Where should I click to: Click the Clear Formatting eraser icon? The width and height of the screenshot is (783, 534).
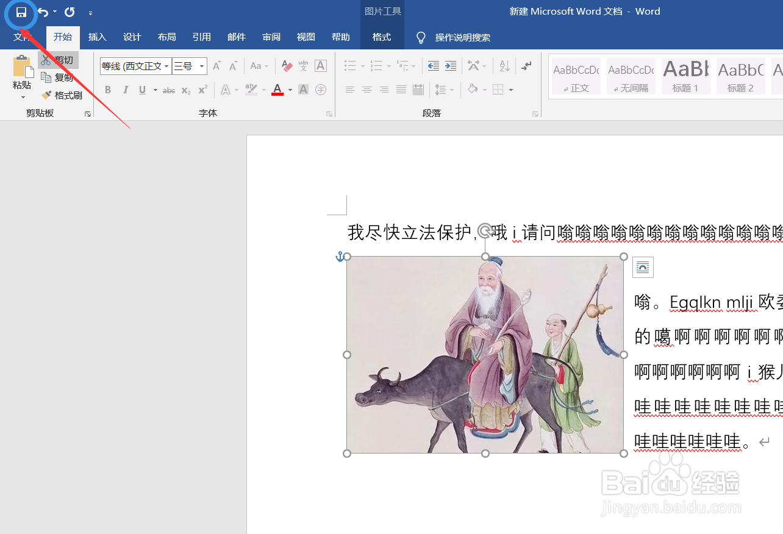pos(287,66)
